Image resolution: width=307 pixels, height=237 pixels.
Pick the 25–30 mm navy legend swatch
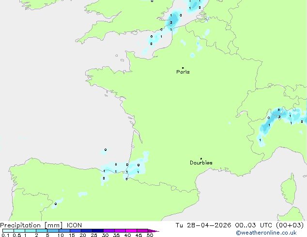pos(98,231)
